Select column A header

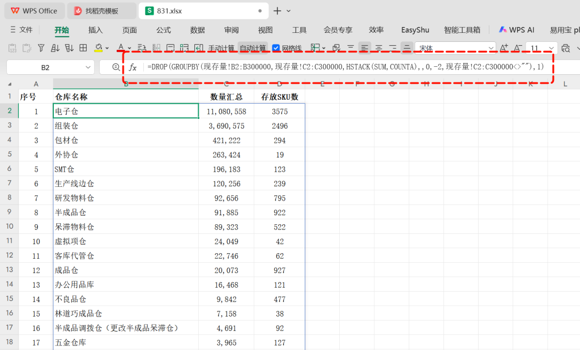pos(36,84)
